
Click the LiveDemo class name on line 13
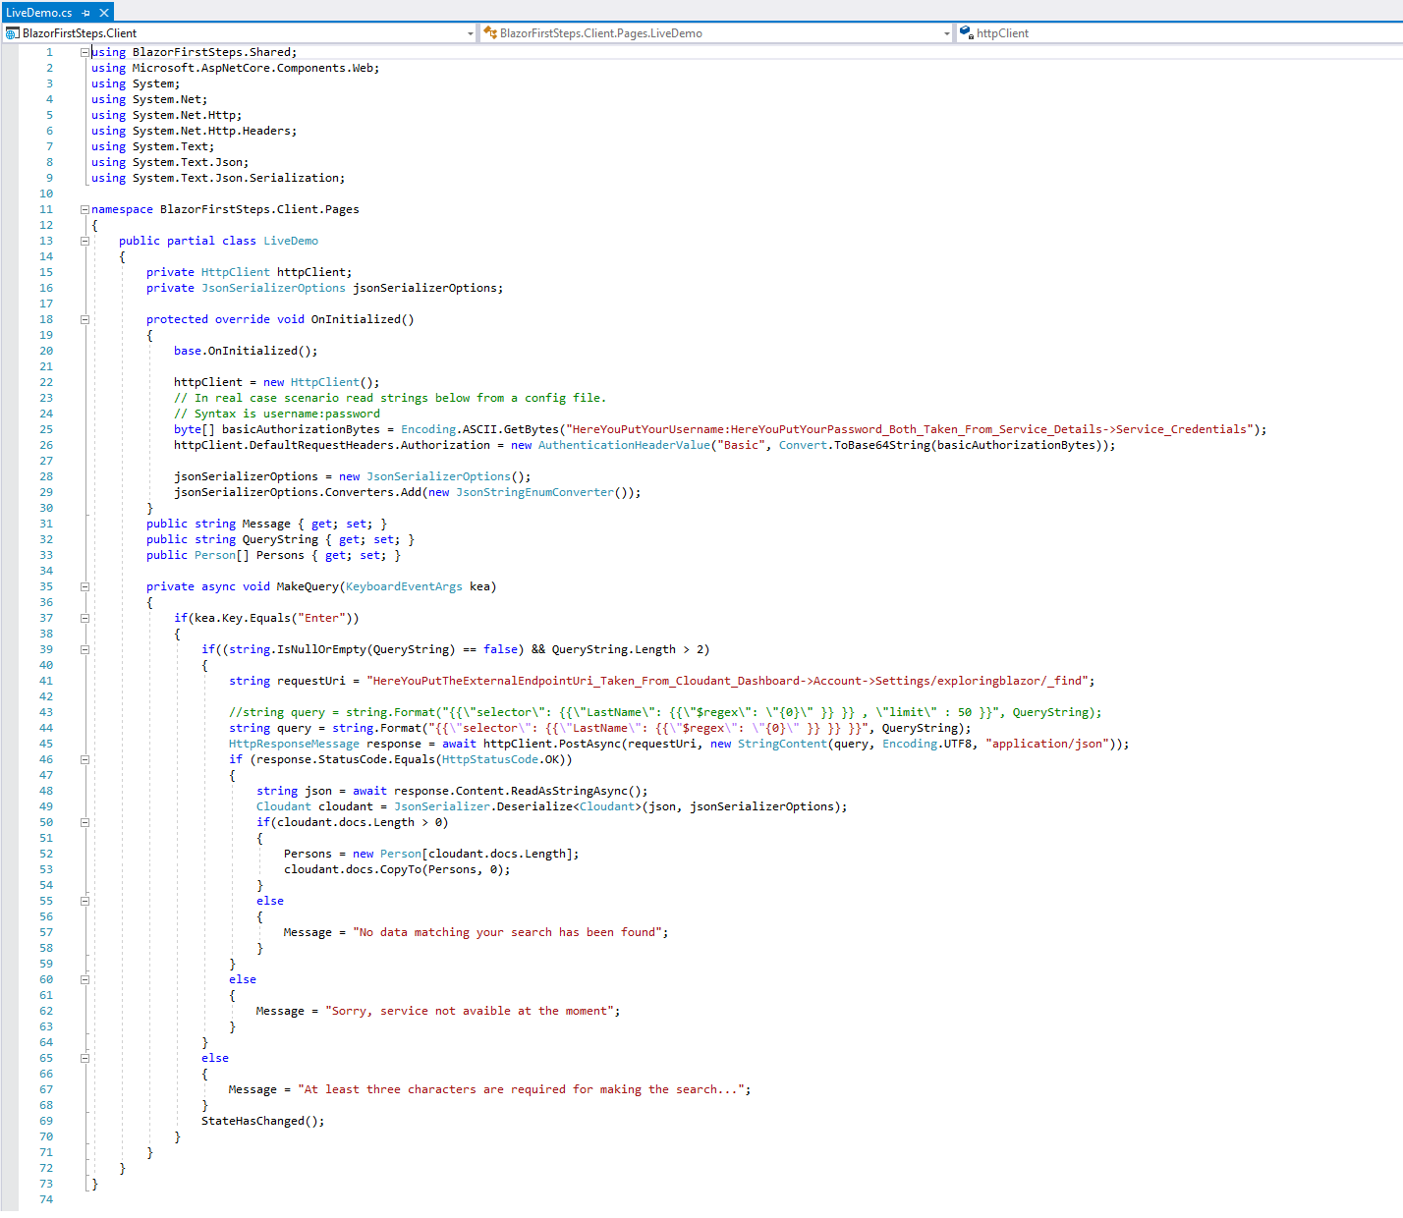(x=291, y=241)
